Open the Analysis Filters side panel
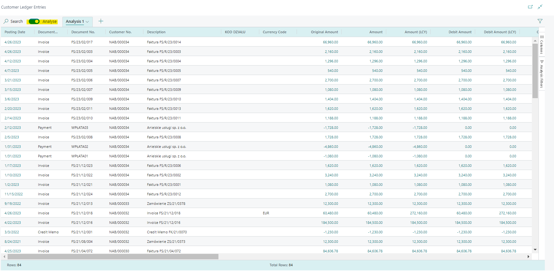The width and height of the screenshot is (554, 271). coord(542,74)
